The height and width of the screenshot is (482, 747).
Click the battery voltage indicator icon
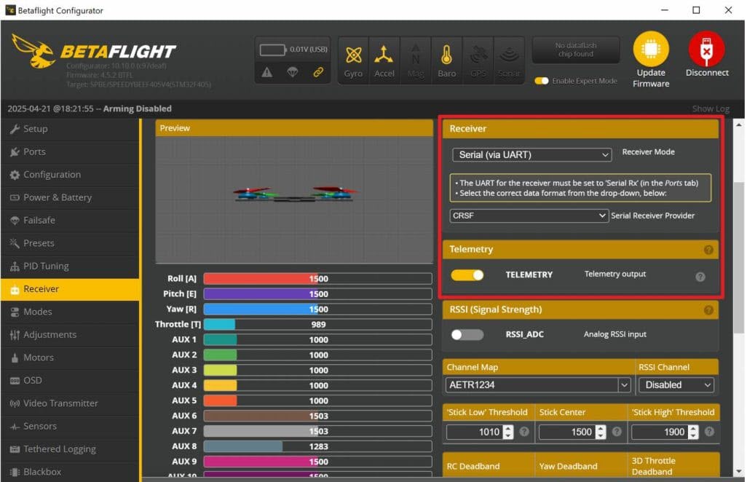point(272,50)
